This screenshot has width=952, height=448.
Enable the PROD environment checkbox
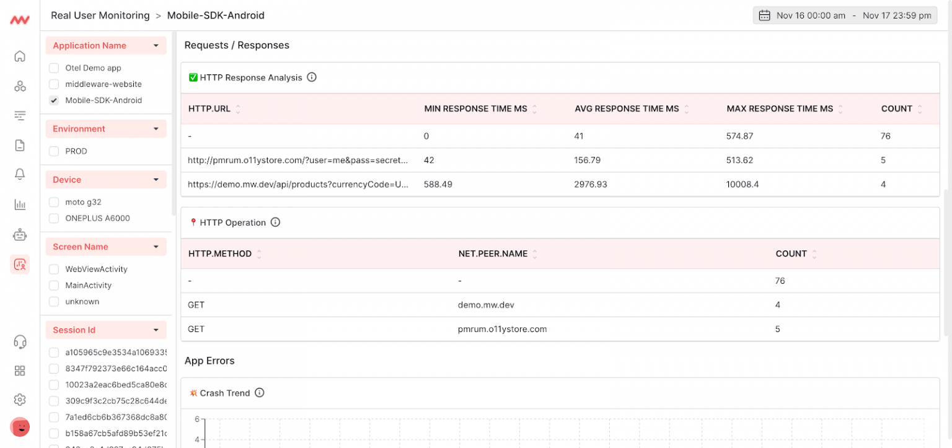point(54,151)
